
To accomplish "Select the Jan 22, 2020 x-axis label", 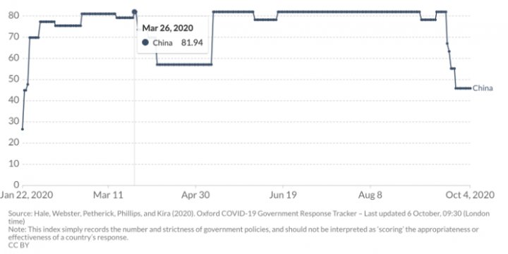I will point(27,195).
